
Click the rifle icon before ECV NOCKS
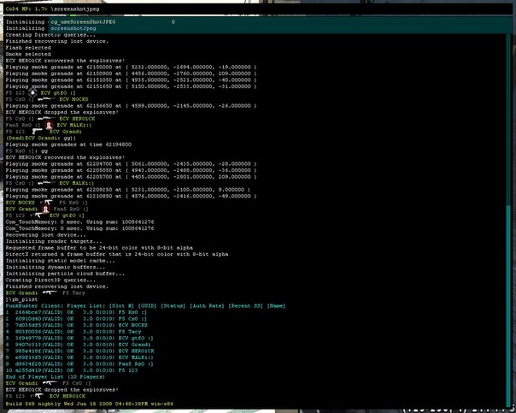[x=46, y=99]
